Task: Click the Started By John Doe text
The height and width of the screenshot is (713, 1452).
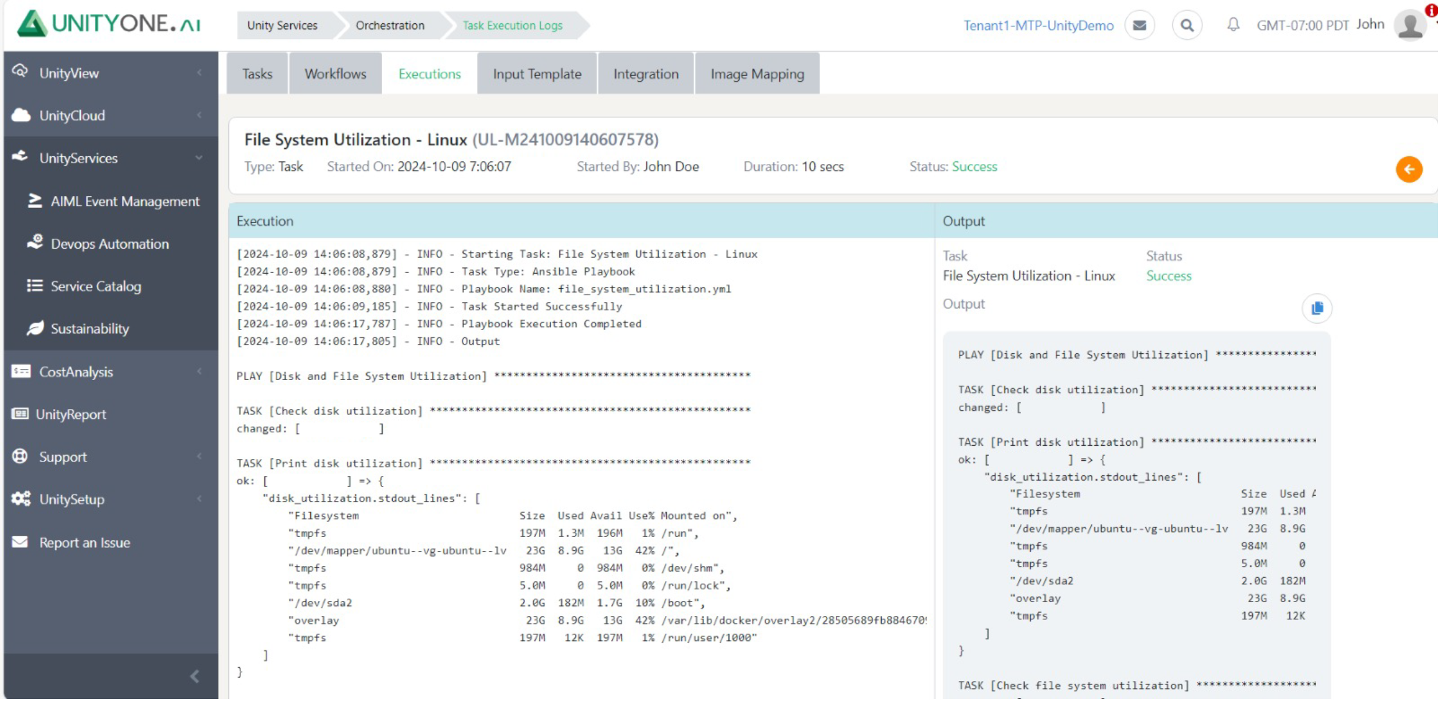Action: pos(638,167)
